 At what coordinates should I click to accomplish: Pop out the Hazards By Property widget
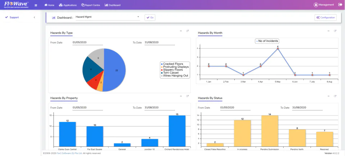188,96
